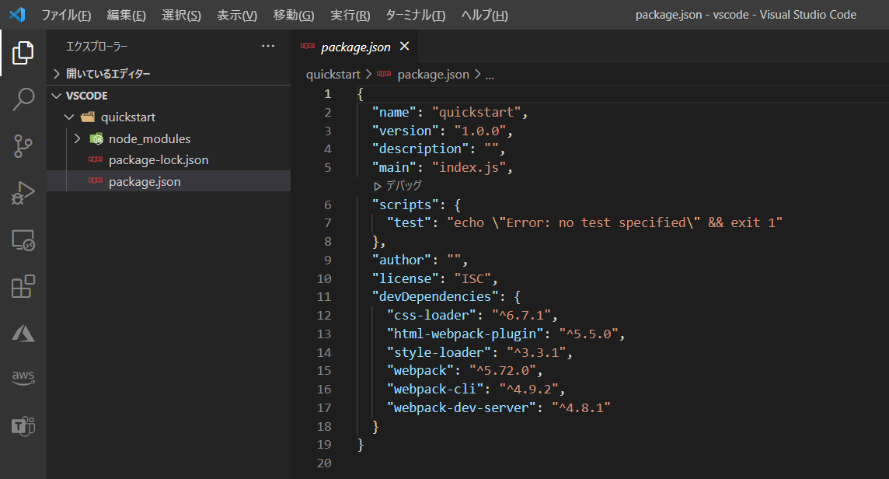The height and width of the screenshot is (479, 889).
Task: Click the "devDependencies" key
Action: (x=435, y=296)
